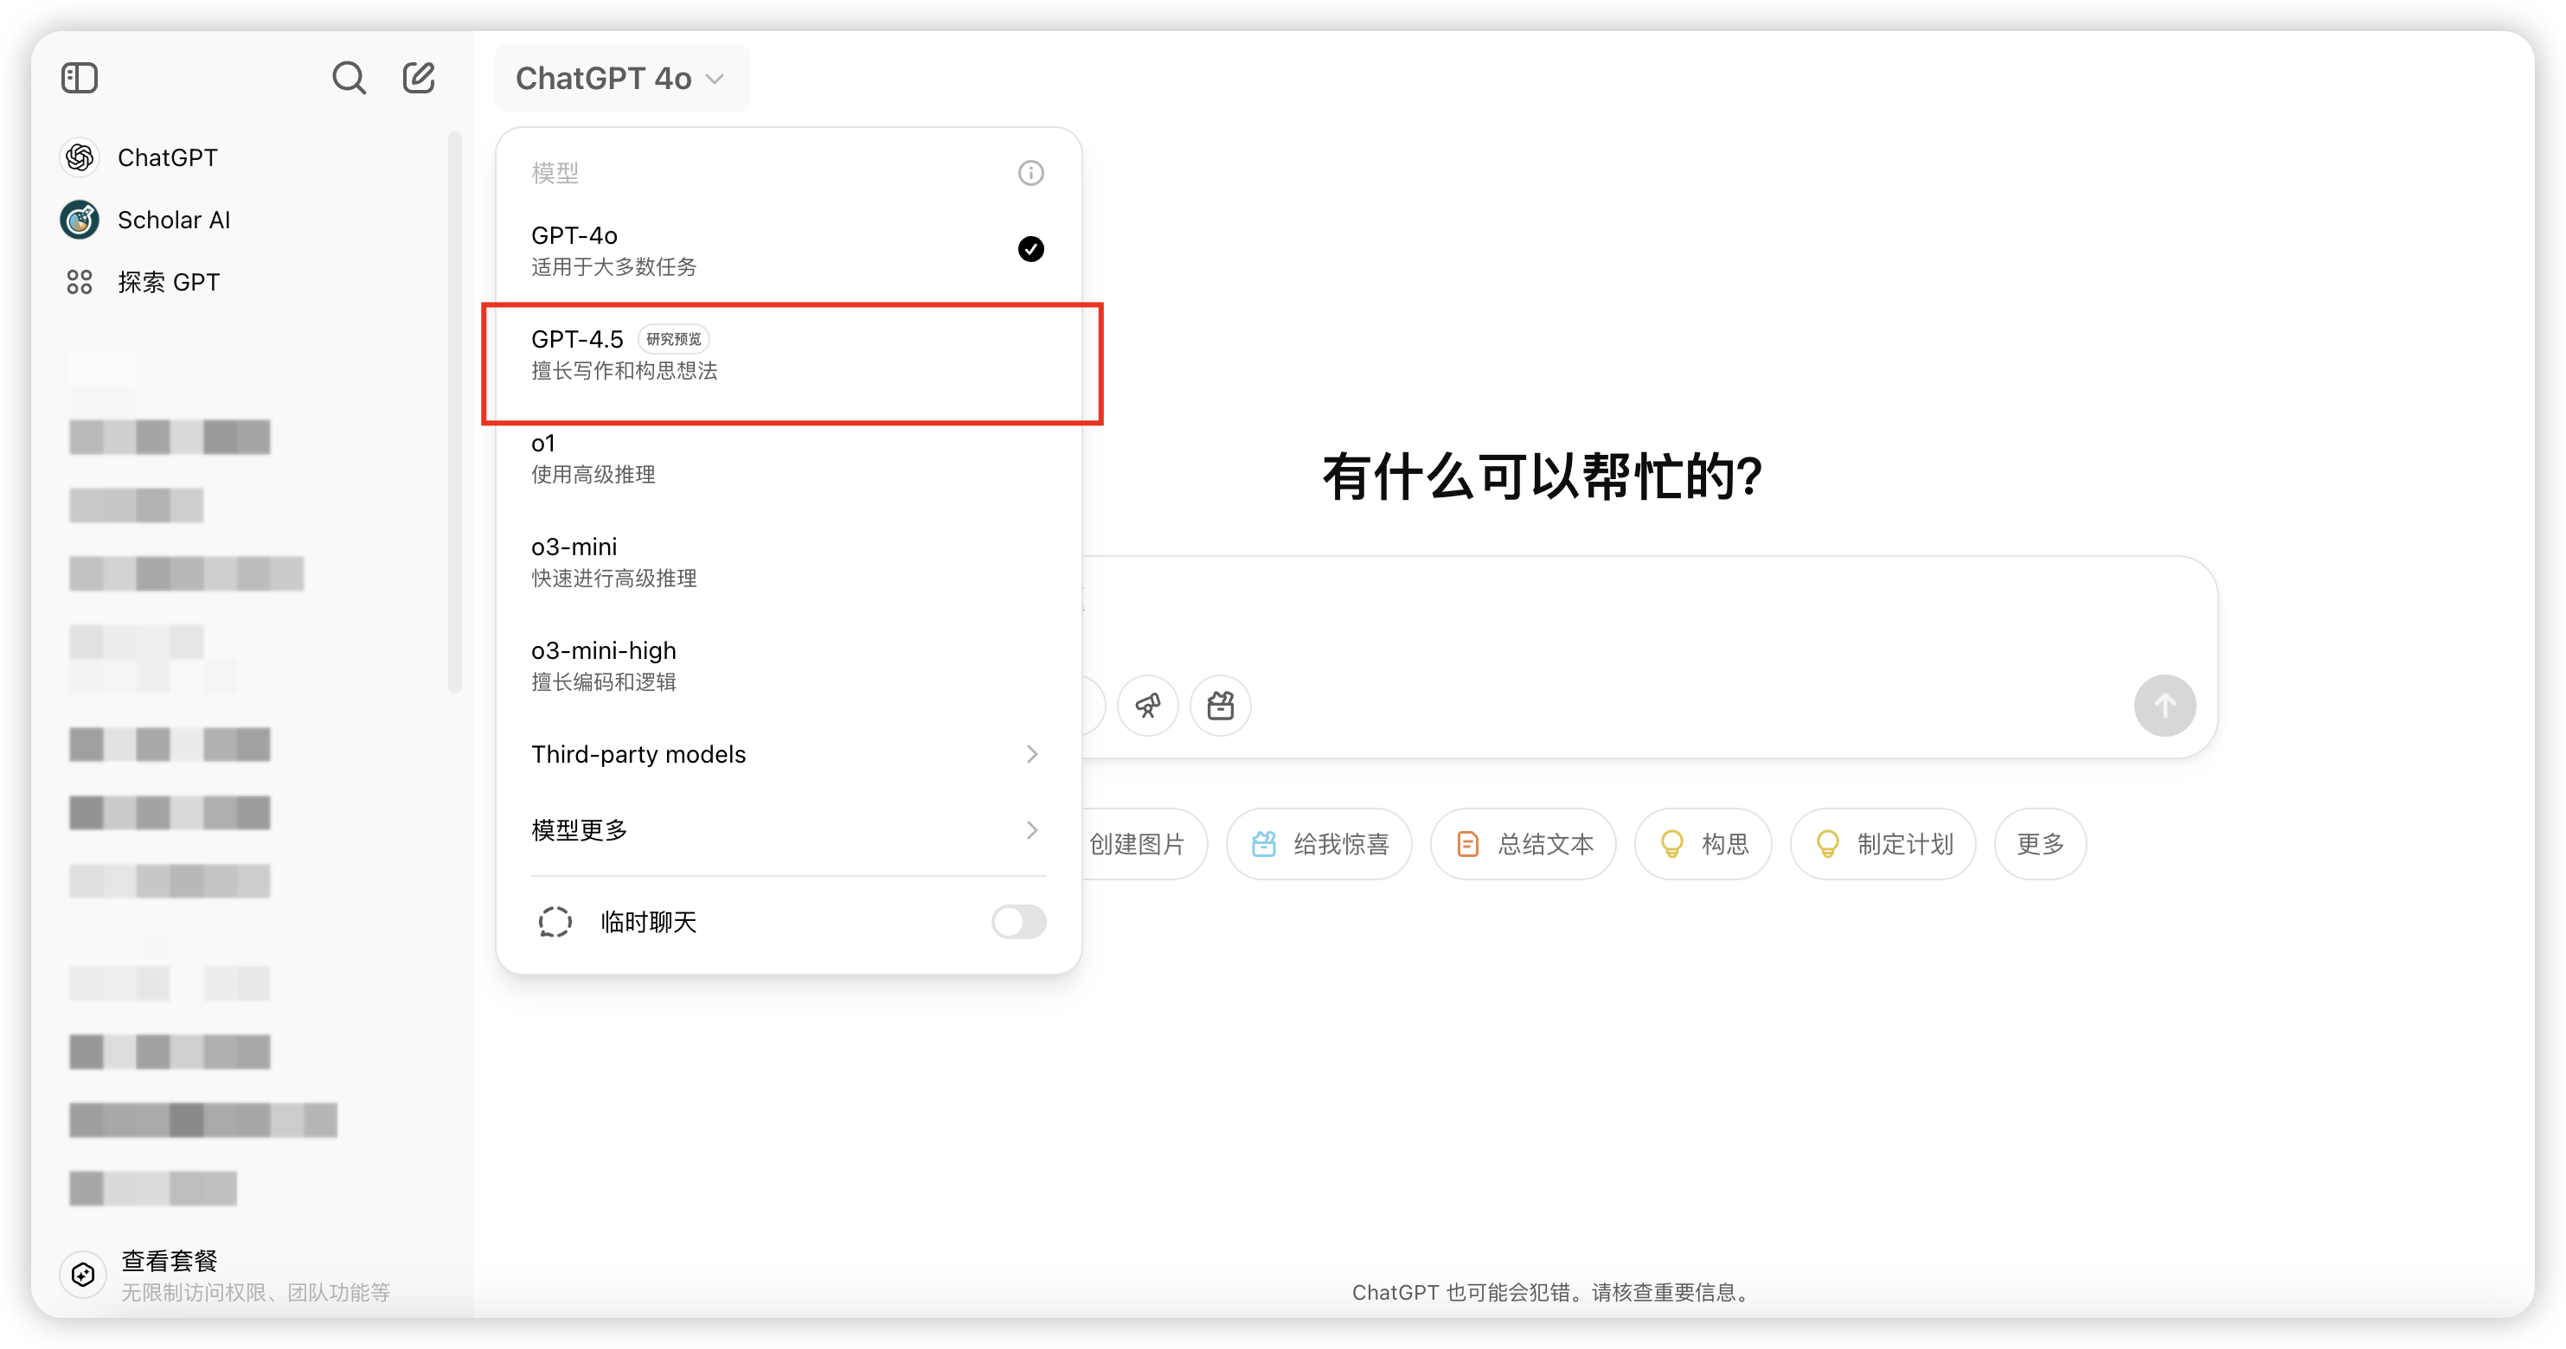Click the Explore GPT grid icon
Viewport: 2566px width, 1349px height.
pos(80,283)
